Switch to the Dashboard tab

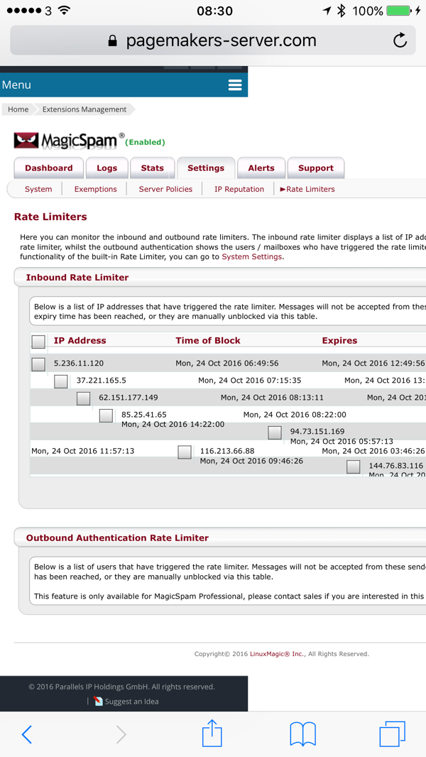tap(49, 168)
